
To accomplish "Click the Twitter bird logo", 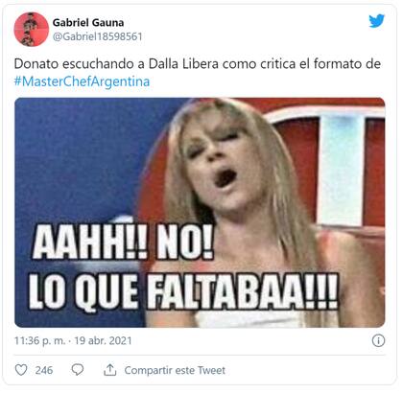I will [x=376, y=21].
